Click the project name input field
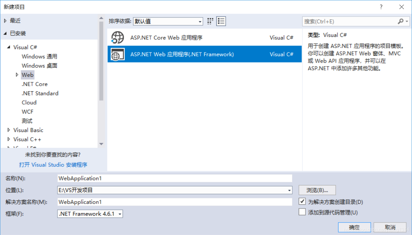Image resolution: width=412 pixels, height=235 pixels. pos(175,178)
